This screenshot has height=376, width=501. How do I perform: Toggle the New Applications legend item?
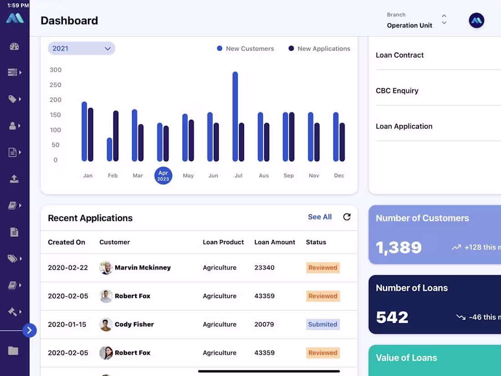(319, 48)
